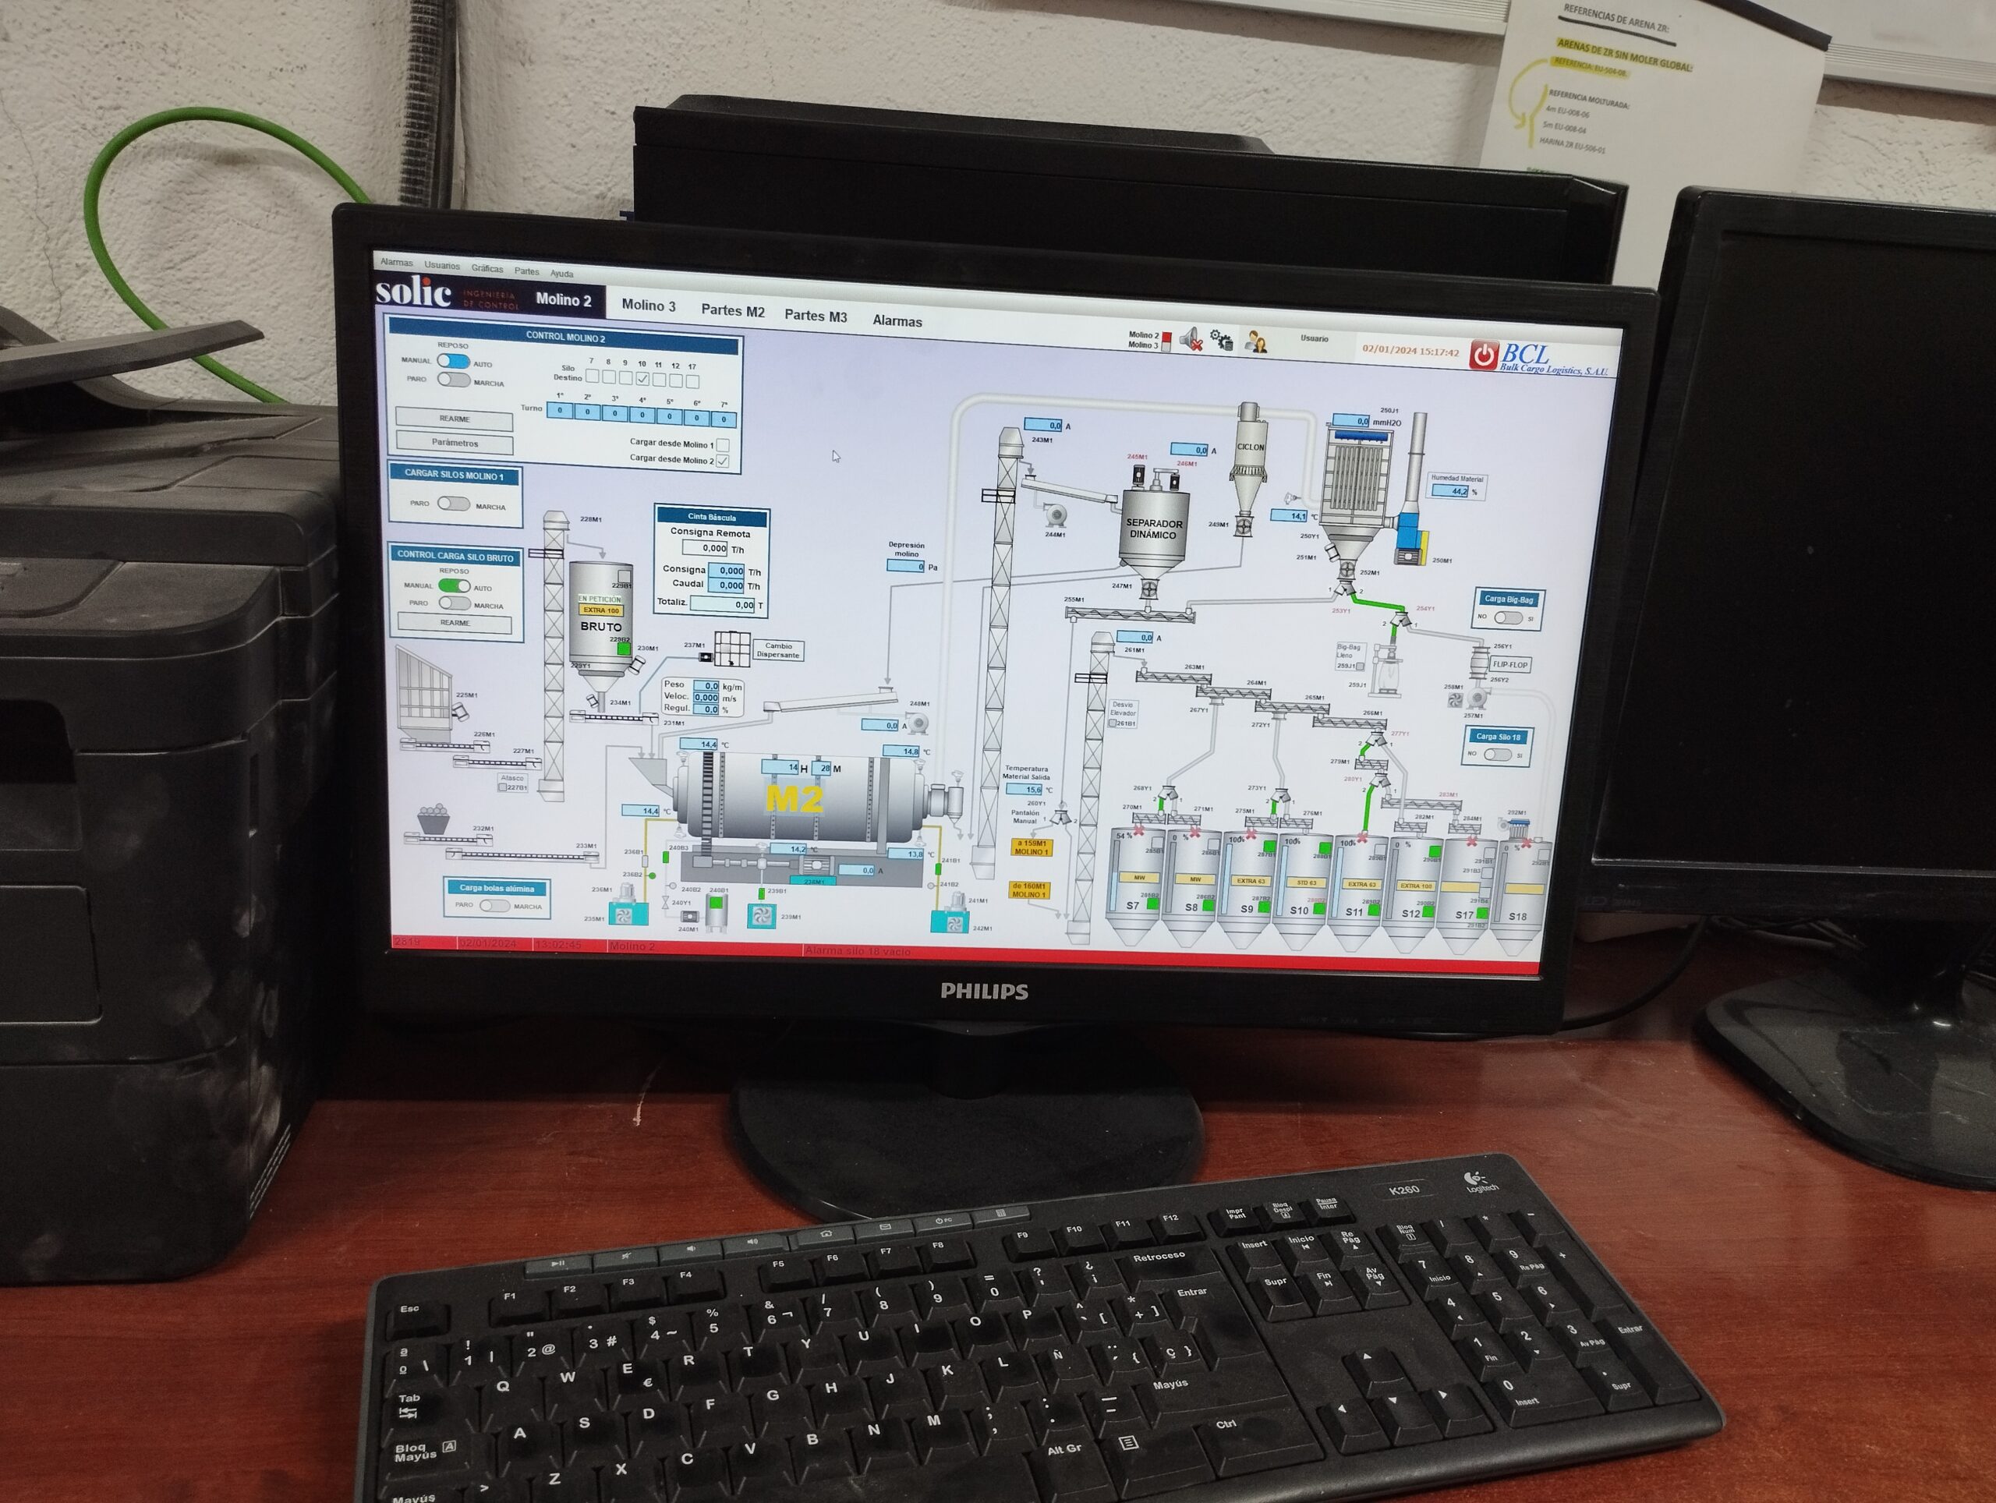Open the Alarmas menu in top menu bar

coord(396,263)
